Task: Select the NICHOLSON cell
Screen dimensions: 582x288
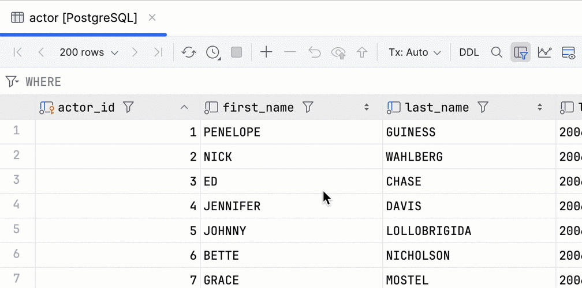Action: coord(469,256)
